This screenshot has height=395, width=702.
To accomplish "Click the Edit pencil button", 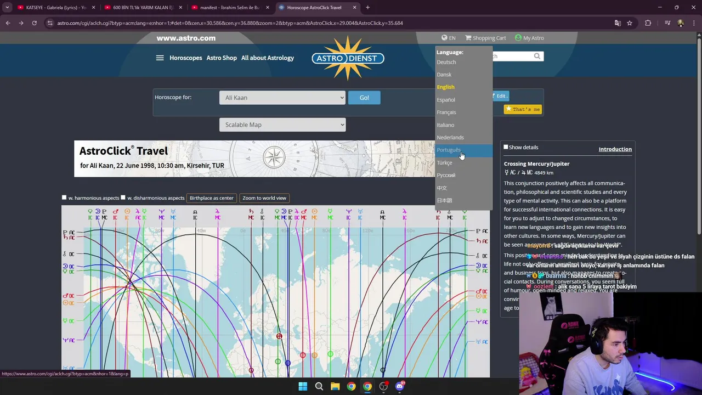I will 500,96.
